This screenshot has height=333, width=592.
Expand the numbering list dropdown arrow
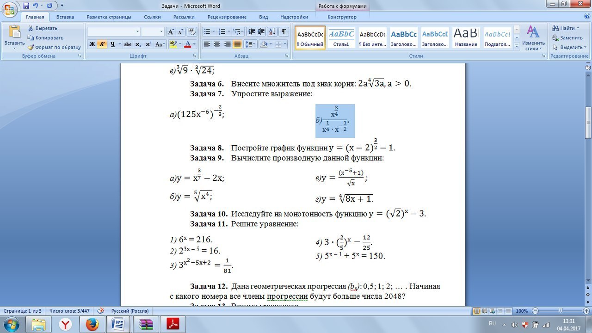point(229,31)
